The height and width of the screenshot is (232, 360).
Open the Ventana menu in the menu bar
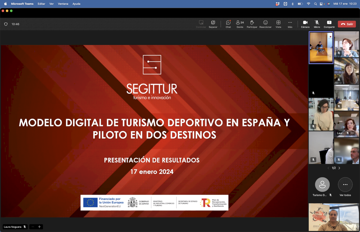pyautogui.click(x=63, y=4)
